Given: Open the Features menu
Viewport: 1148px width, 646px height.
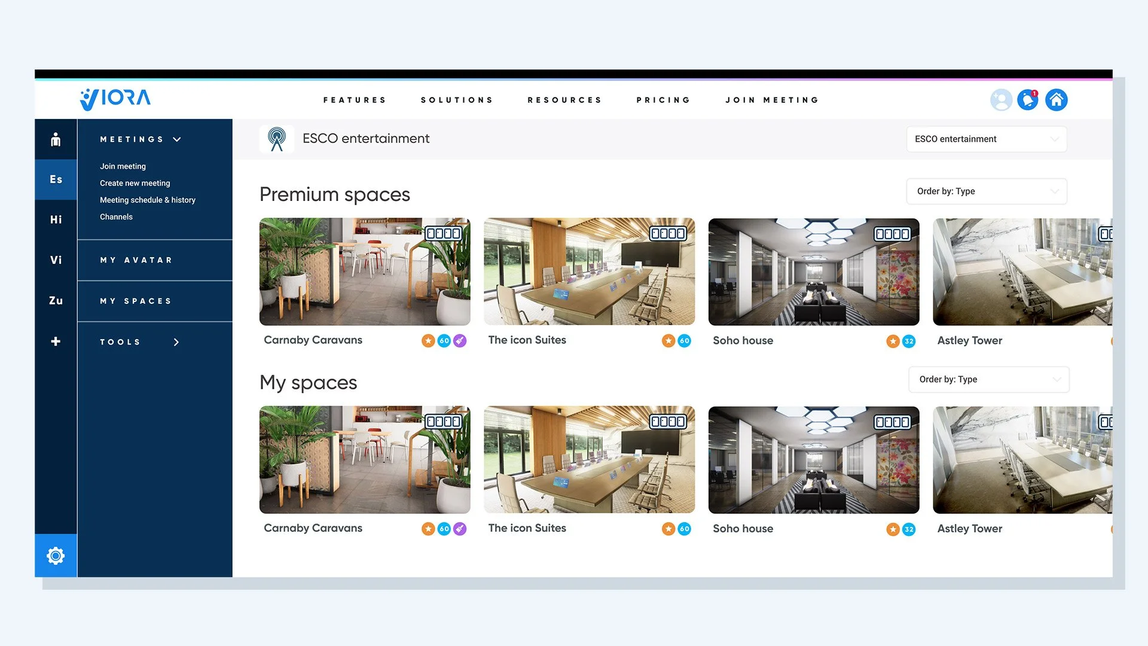Looking at the screenshot, I should click(x=355, y=100).
